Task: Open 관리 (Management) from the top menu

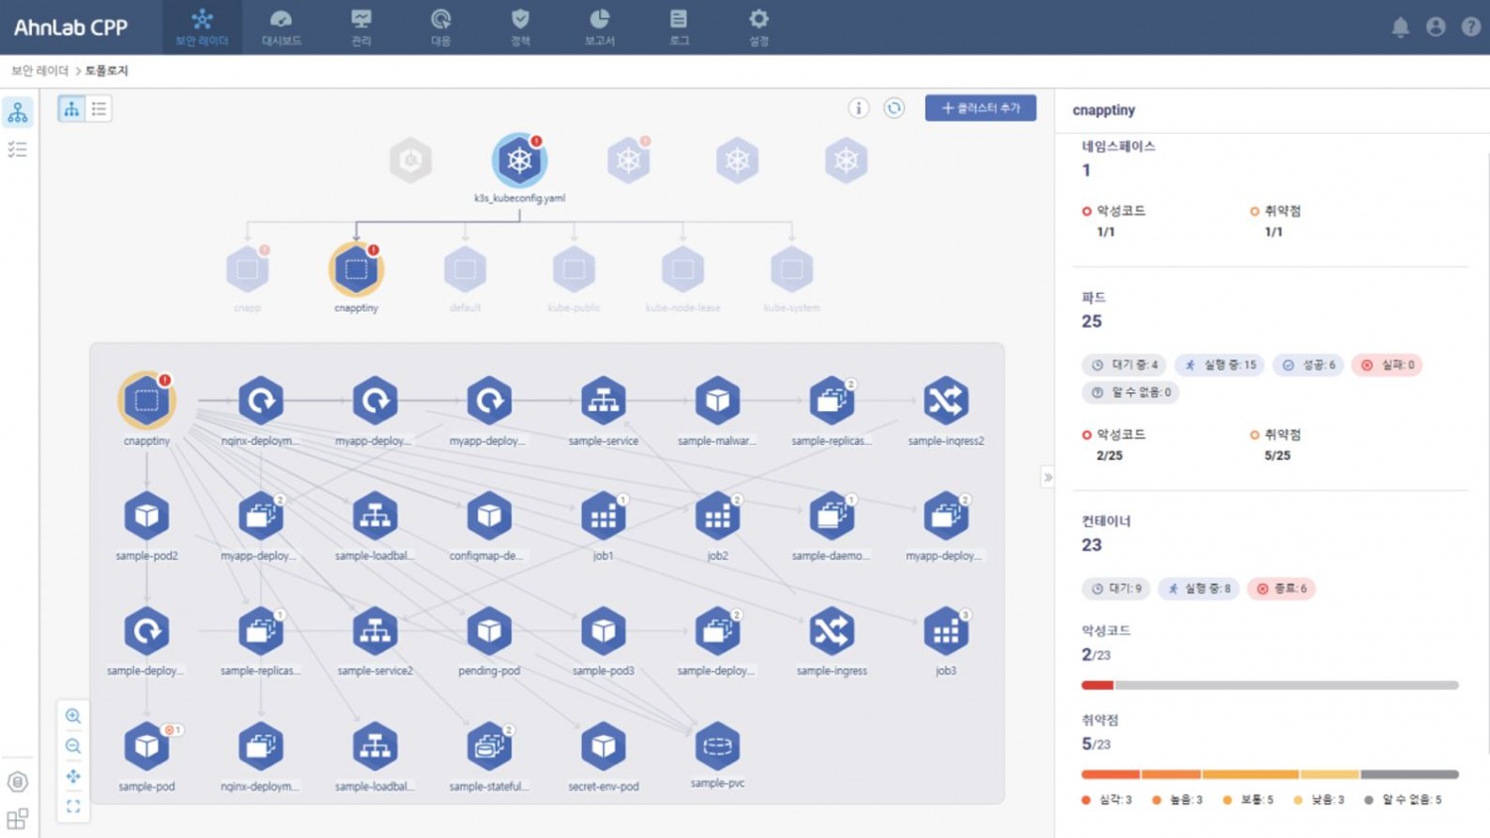Action: pos(361,27)
